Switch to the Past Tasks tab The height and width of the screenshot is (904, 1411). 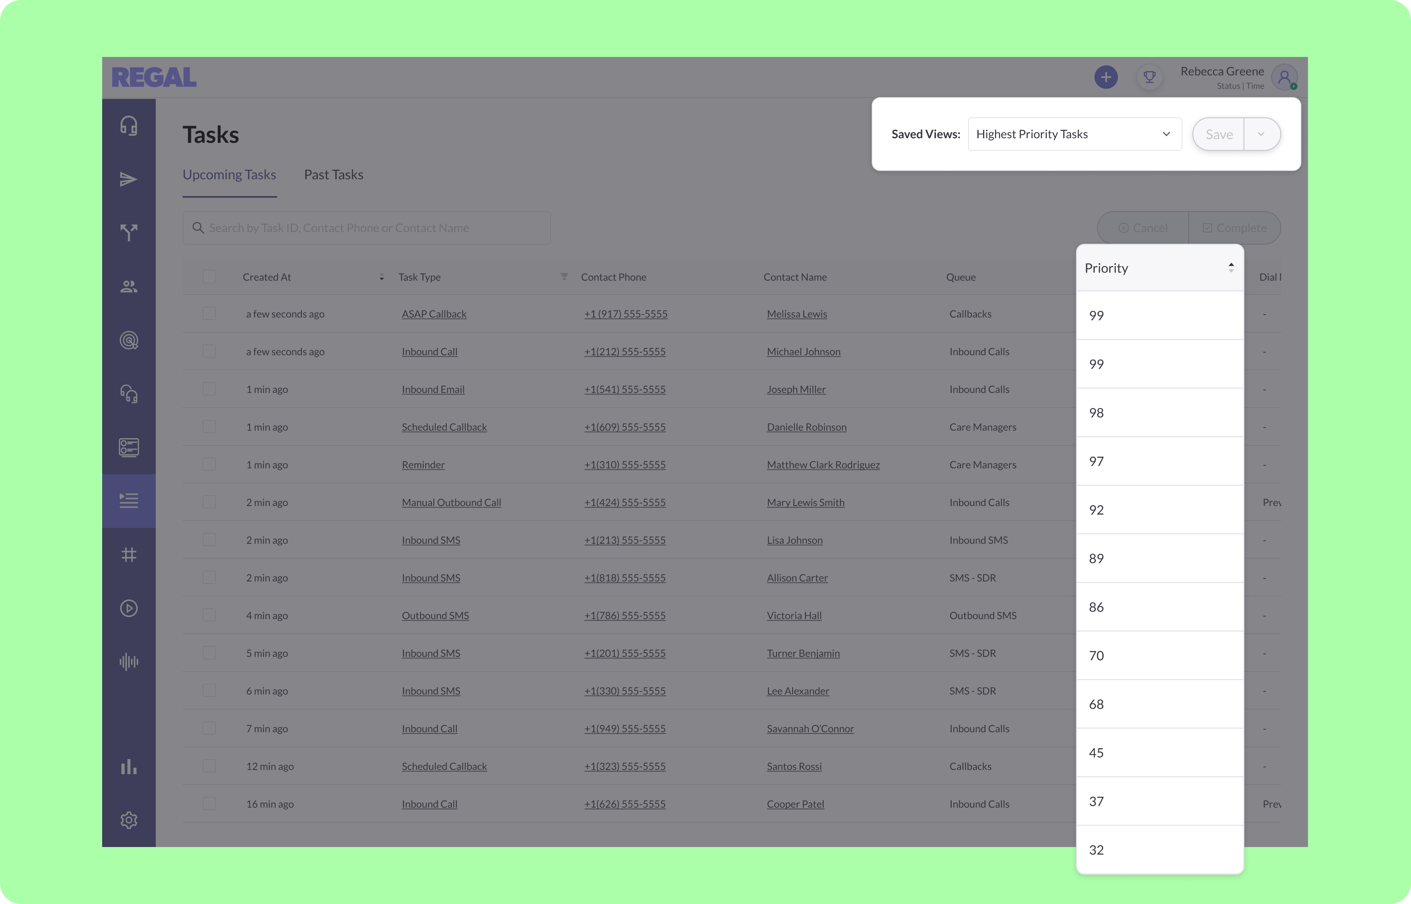[x=333, y=175]
